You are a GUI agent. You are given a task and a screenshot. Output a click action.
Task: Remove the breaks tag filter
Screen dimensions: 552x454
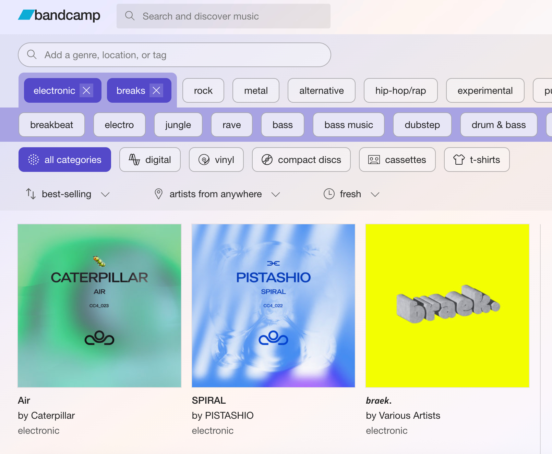point(156,90)
